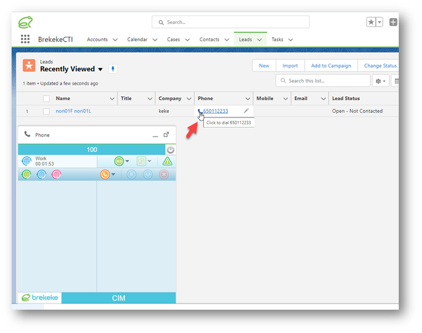Click the Import button
Viewport: 422px width, 333px height.
pyautogui.click(x=290, y=65)
